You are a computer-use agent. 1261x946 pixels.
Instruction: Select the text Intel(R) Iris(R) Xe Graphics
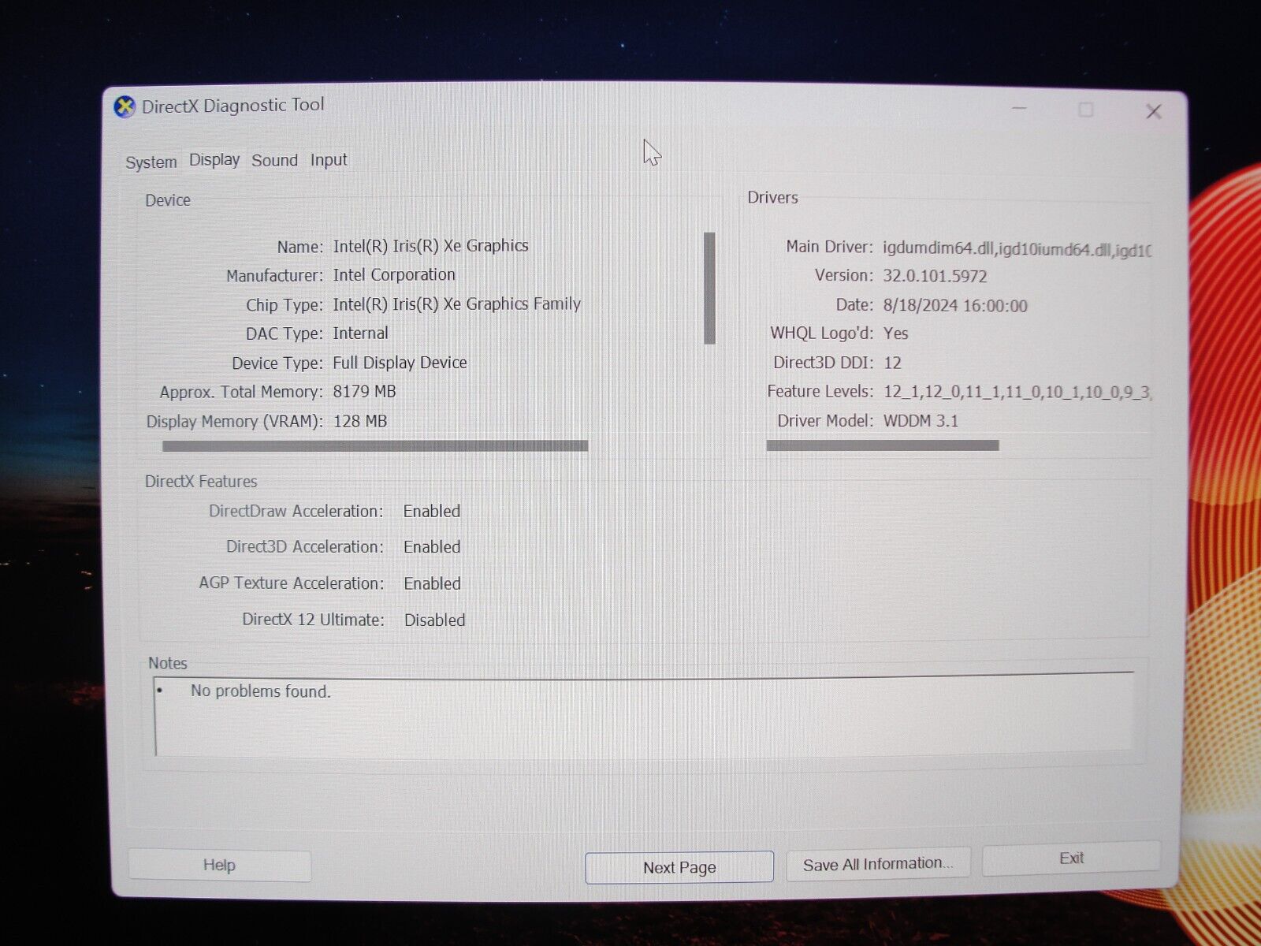(430, 246)
